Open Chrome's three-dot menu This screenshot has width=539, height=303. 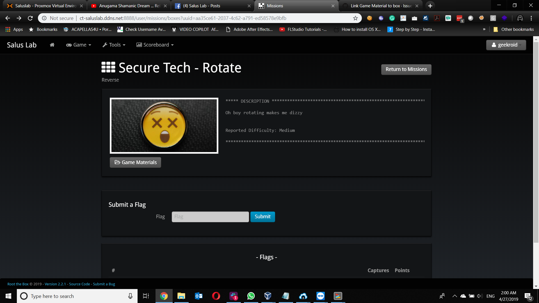click(x=531, y=18)
